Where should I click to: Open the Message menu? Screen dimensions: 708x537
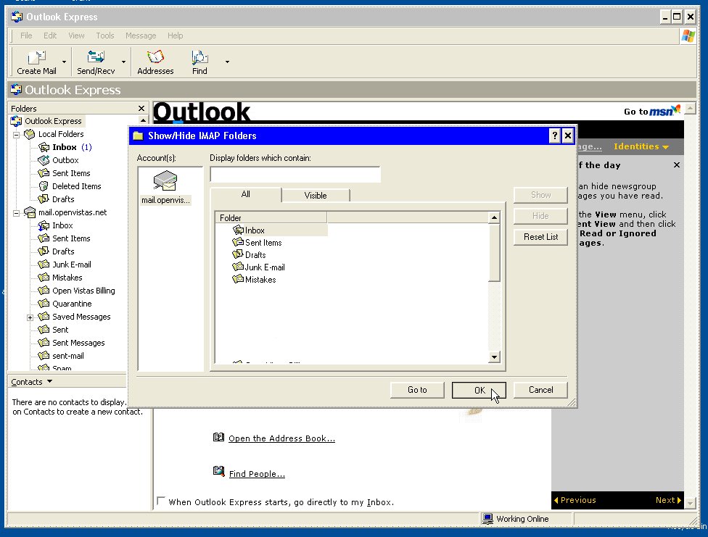141,36
